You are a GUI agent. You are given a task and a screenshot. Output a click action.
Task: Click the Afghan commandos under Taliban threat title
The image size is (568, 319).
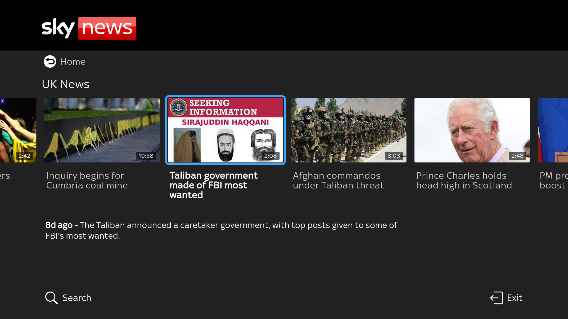point(338,180)
